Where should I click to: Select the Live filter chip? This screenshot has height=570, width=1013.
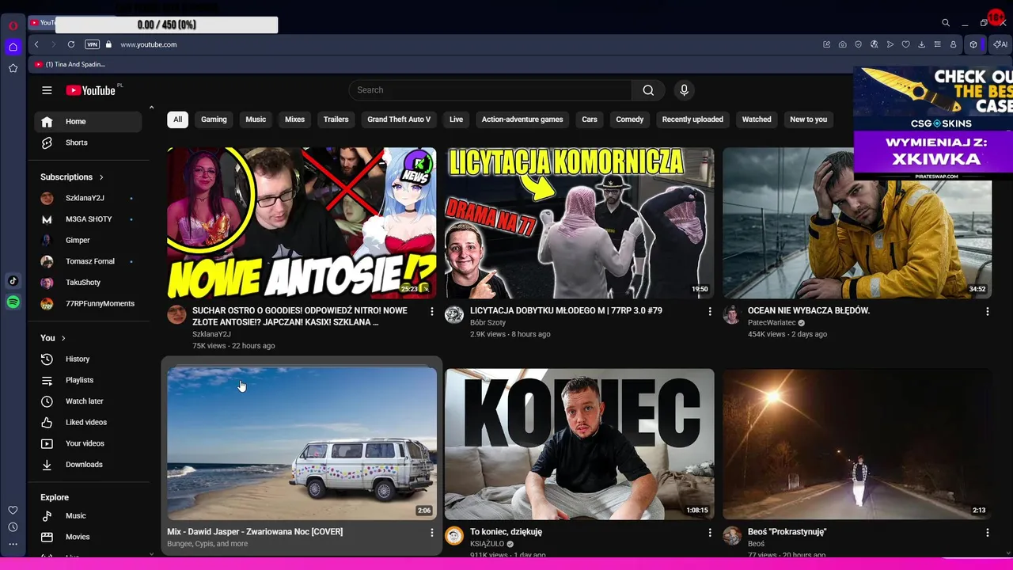pos(456,120)
